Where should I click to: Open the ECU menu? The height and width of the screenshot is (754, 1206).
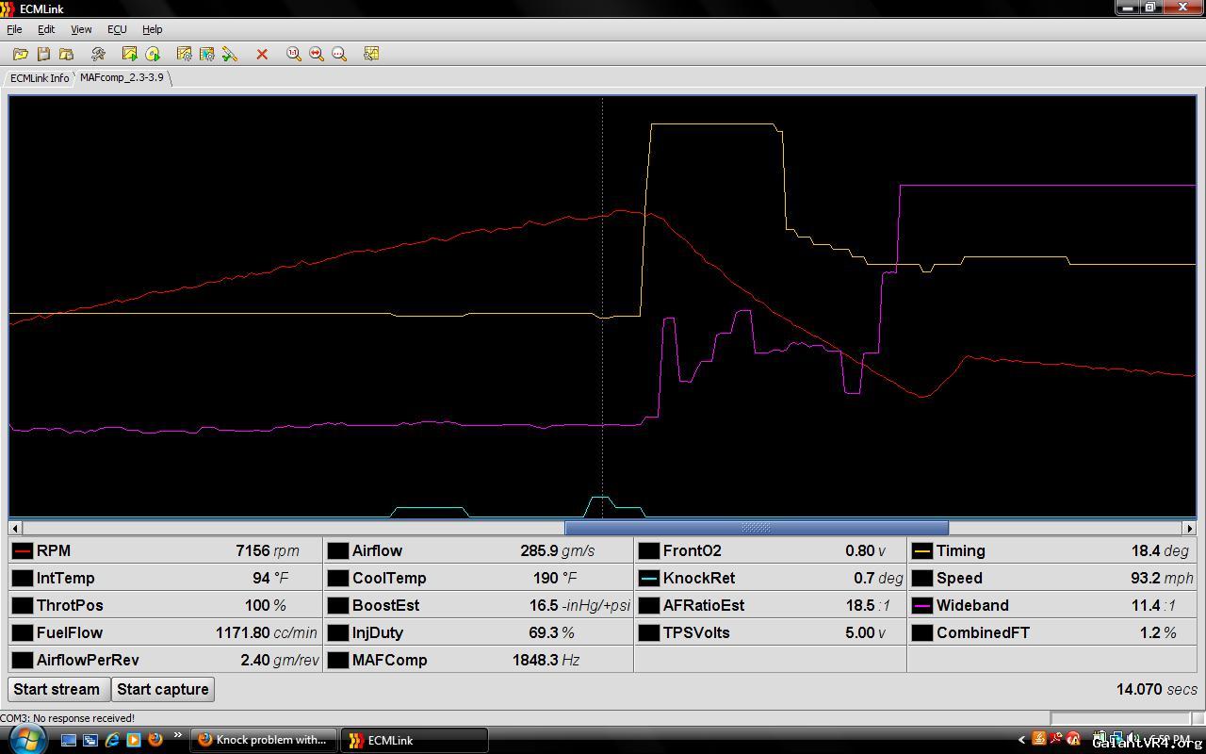(117, 29)
